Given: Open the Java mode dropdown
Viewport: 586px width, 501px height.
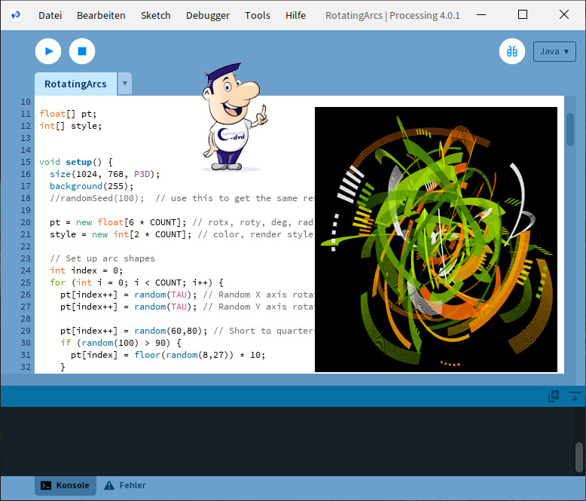Looking at the screenshot, I should (554, 51).
